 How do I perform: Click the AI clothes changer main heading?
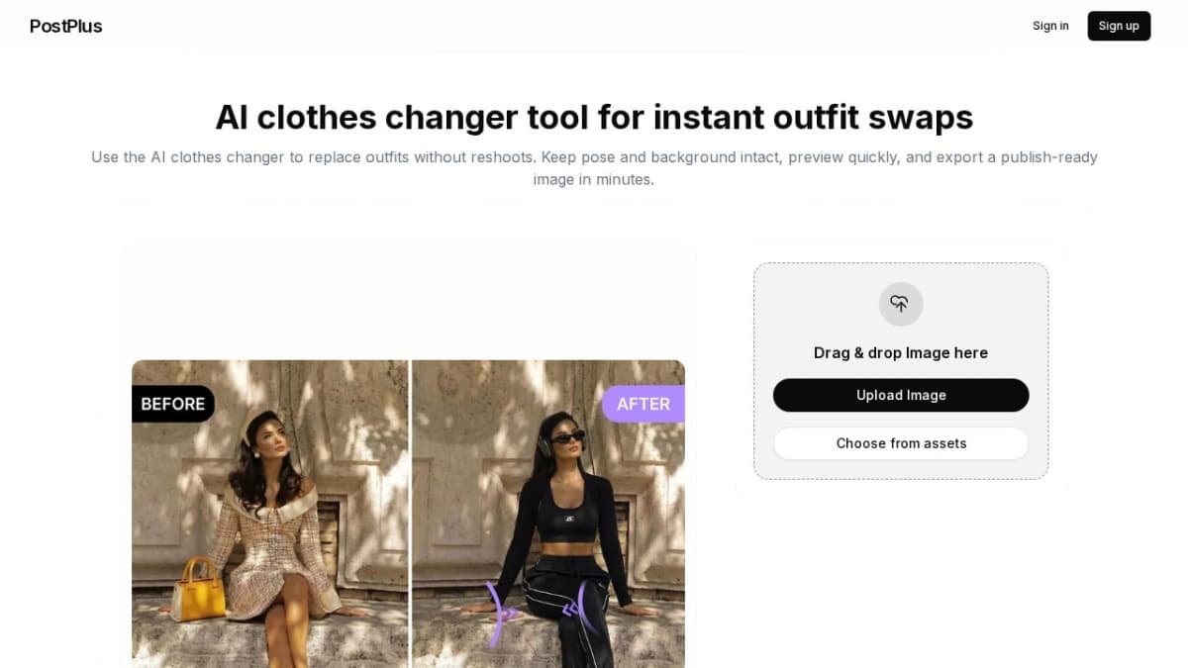tap(594, 117)
